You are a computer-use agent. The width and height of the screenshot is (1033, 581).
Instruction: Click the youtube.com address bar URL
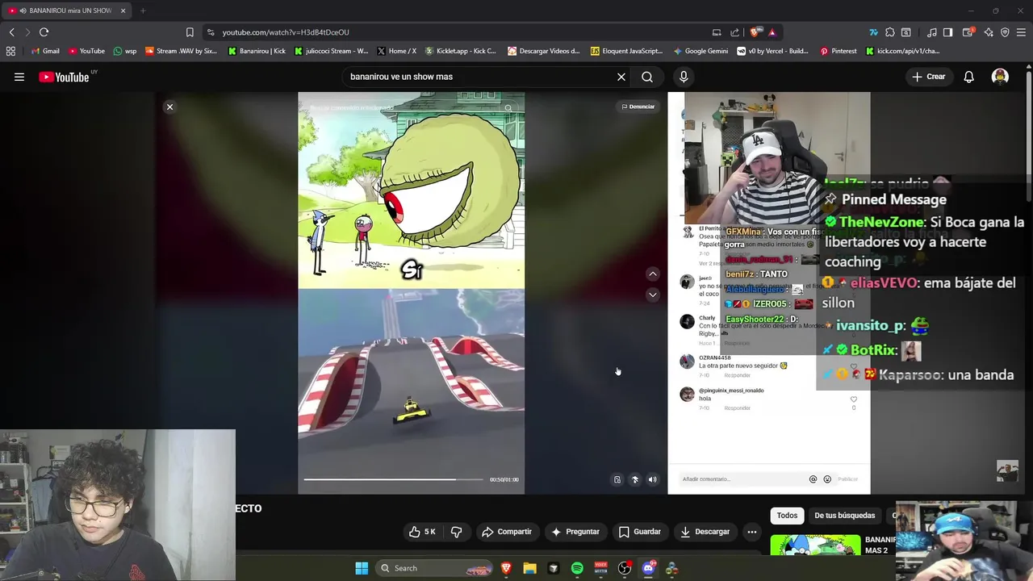(286, 32)
